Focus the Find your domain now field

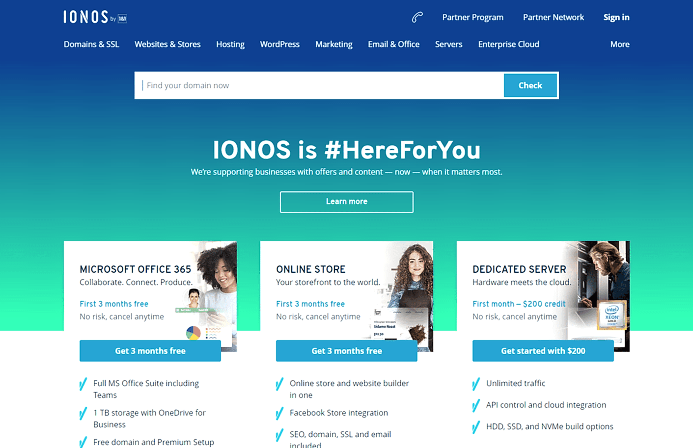(x=320, y=85)
